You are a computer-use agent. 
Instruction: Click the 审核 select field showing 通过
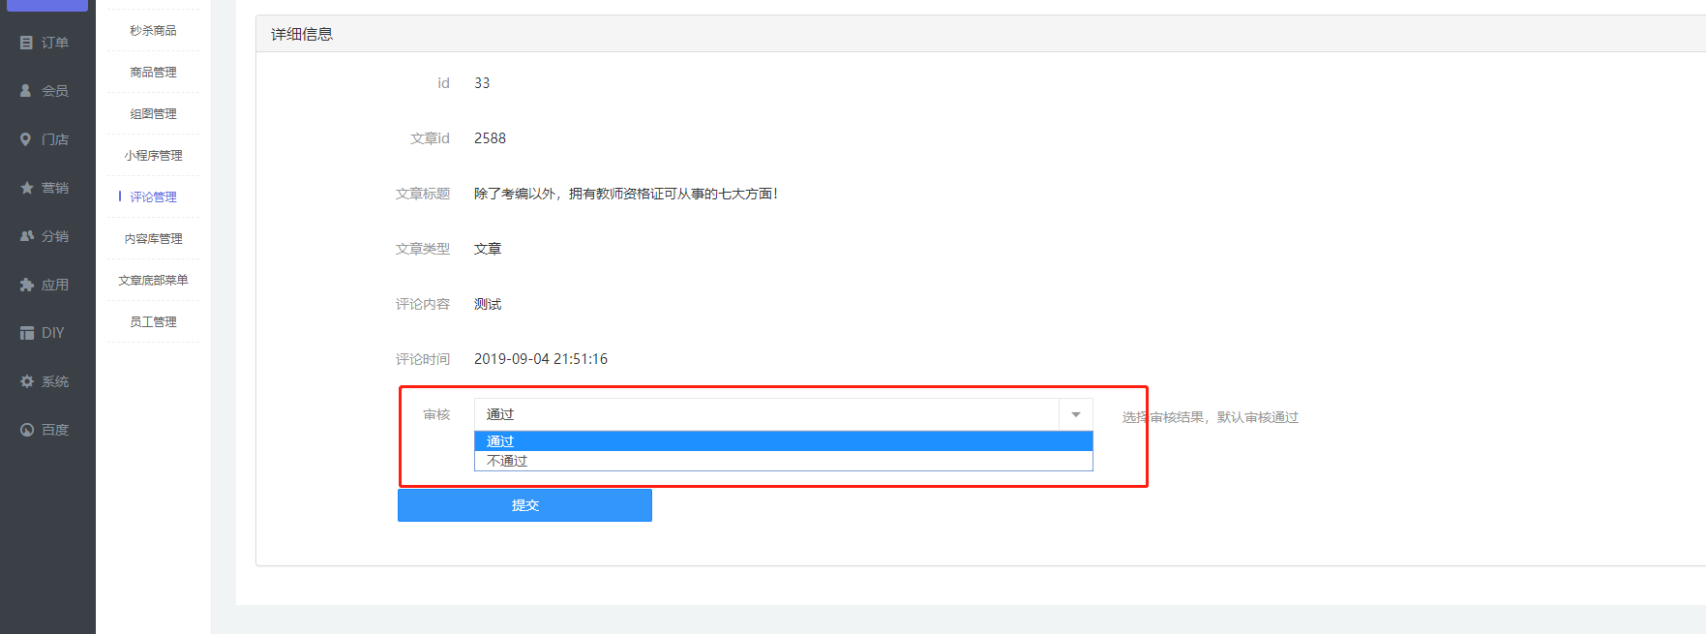783,414
